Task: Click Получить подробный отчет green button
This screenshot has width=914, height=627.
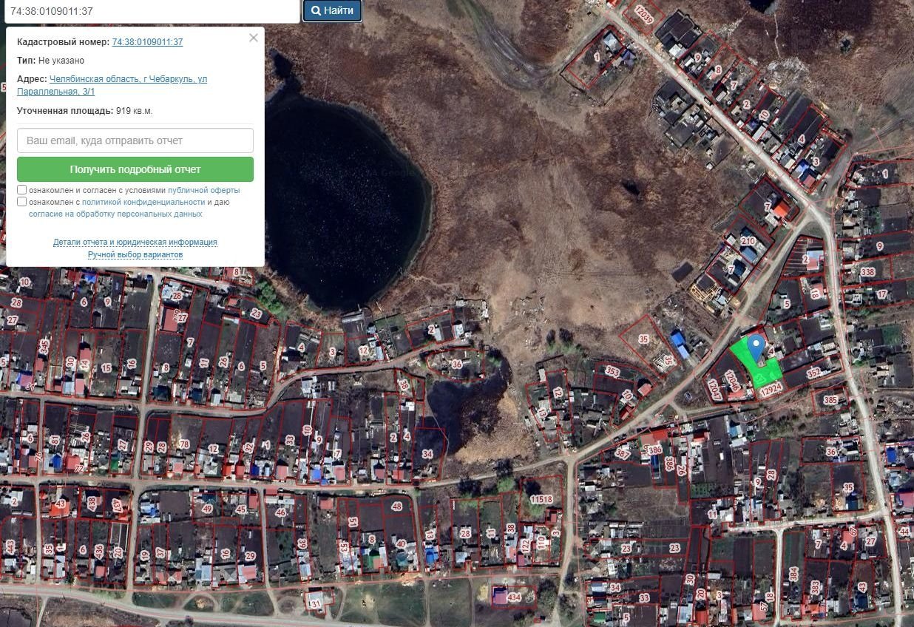Action: (x=135, y=169)
